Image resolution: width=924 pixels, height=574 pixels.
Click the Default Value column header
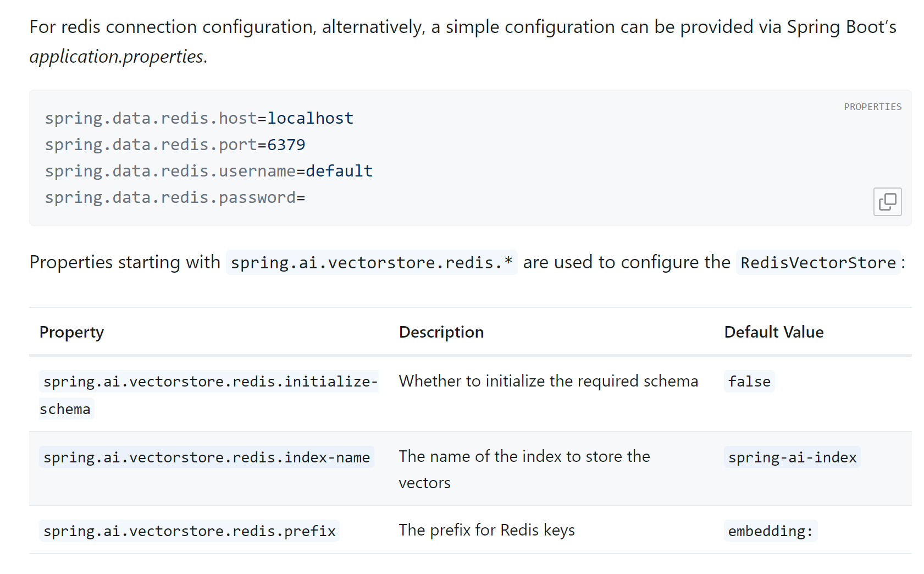click(774, 332)
